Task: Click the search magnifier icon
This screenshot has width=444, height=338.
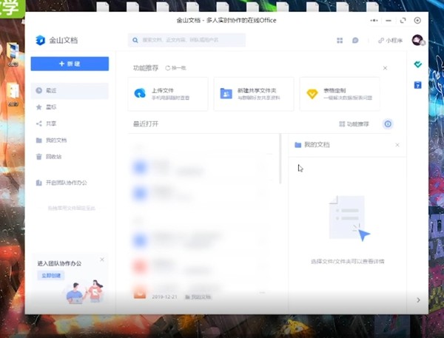Action: (135, 40)
